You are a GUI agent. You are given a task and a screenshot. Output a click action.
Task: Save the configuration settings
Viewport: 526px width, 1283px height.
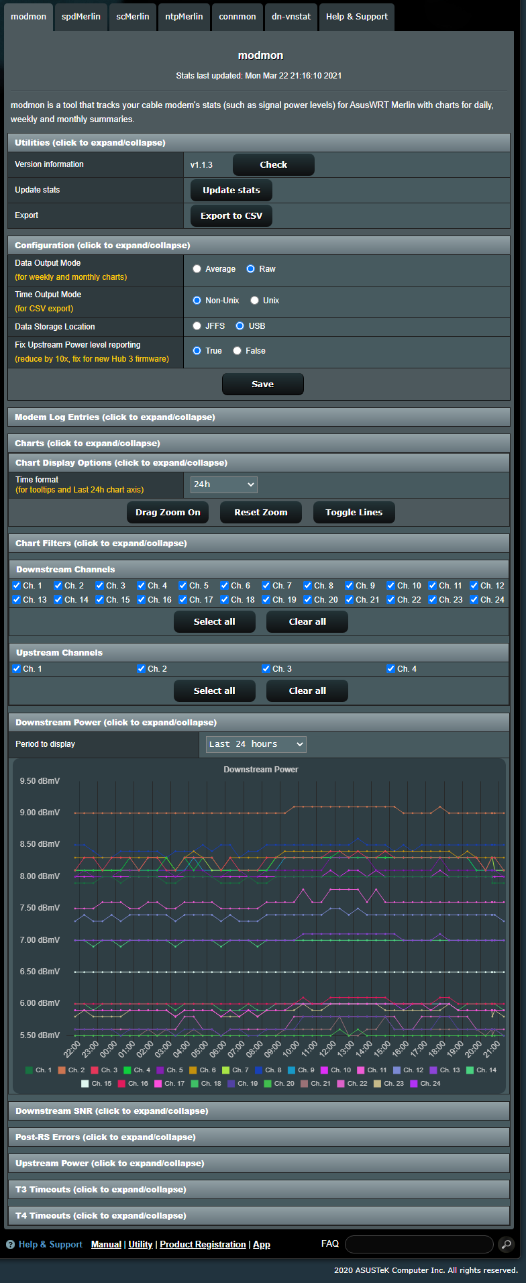(x=263, y=384)
